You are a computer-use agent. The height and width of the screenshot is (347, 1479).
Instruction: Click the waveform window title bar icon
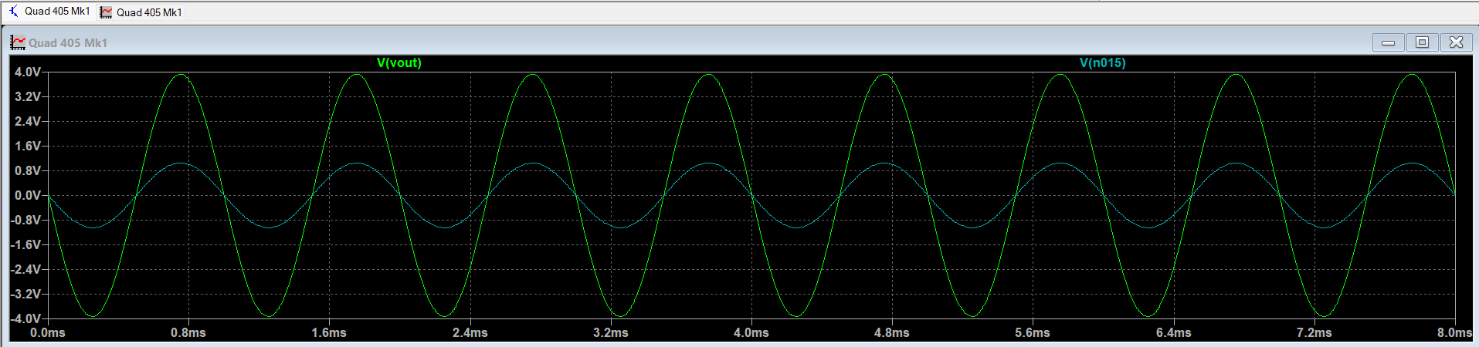point(18,42)
